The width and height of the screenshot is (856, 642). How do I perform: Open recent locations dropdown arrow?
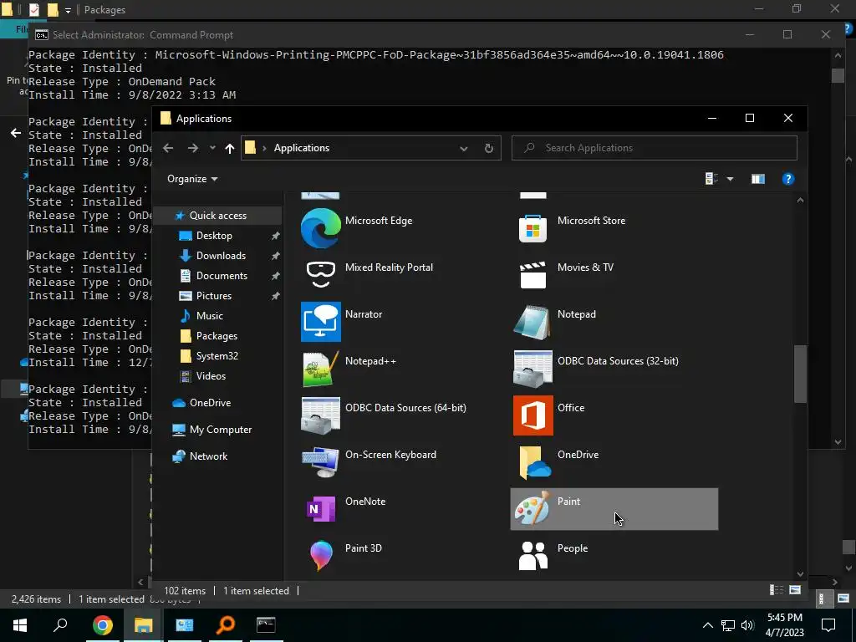212,148
